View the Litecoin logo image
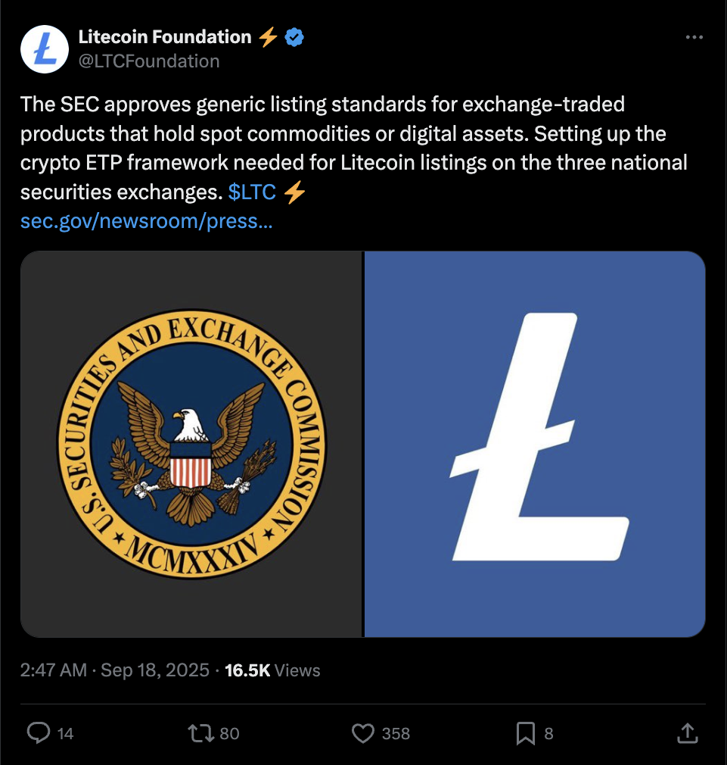The image size is (727, 765). 535,444
